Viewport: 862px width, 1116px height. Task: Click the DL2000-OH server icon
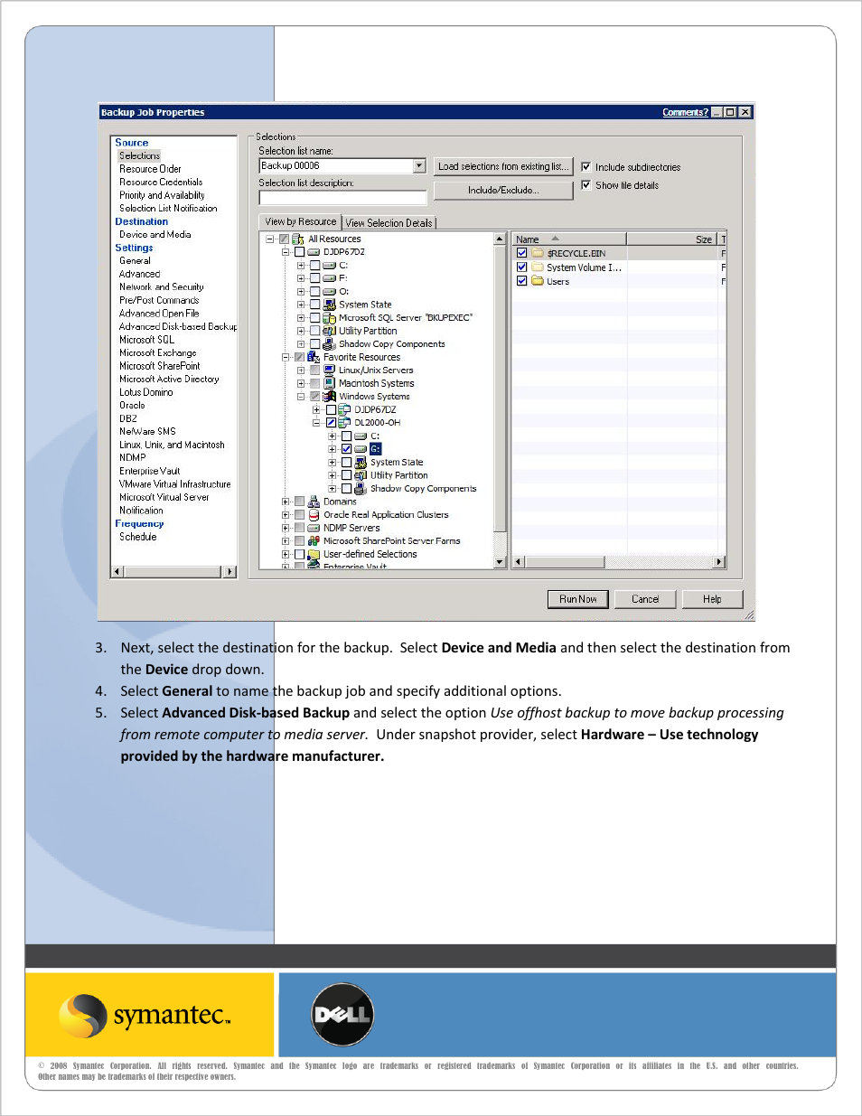point(344,423)
